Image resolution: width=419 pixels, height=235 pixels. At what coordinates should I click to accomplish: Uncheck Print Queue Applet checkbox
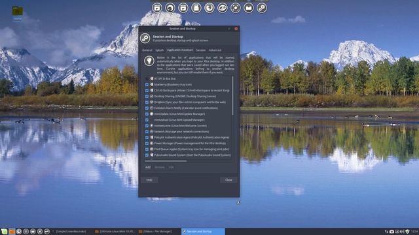point(147,149)
